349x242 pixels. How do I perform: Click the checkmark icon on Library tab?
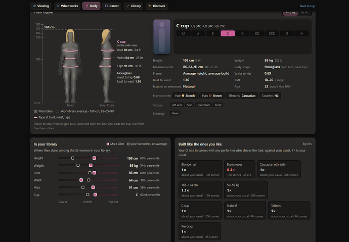coord(127,6)
